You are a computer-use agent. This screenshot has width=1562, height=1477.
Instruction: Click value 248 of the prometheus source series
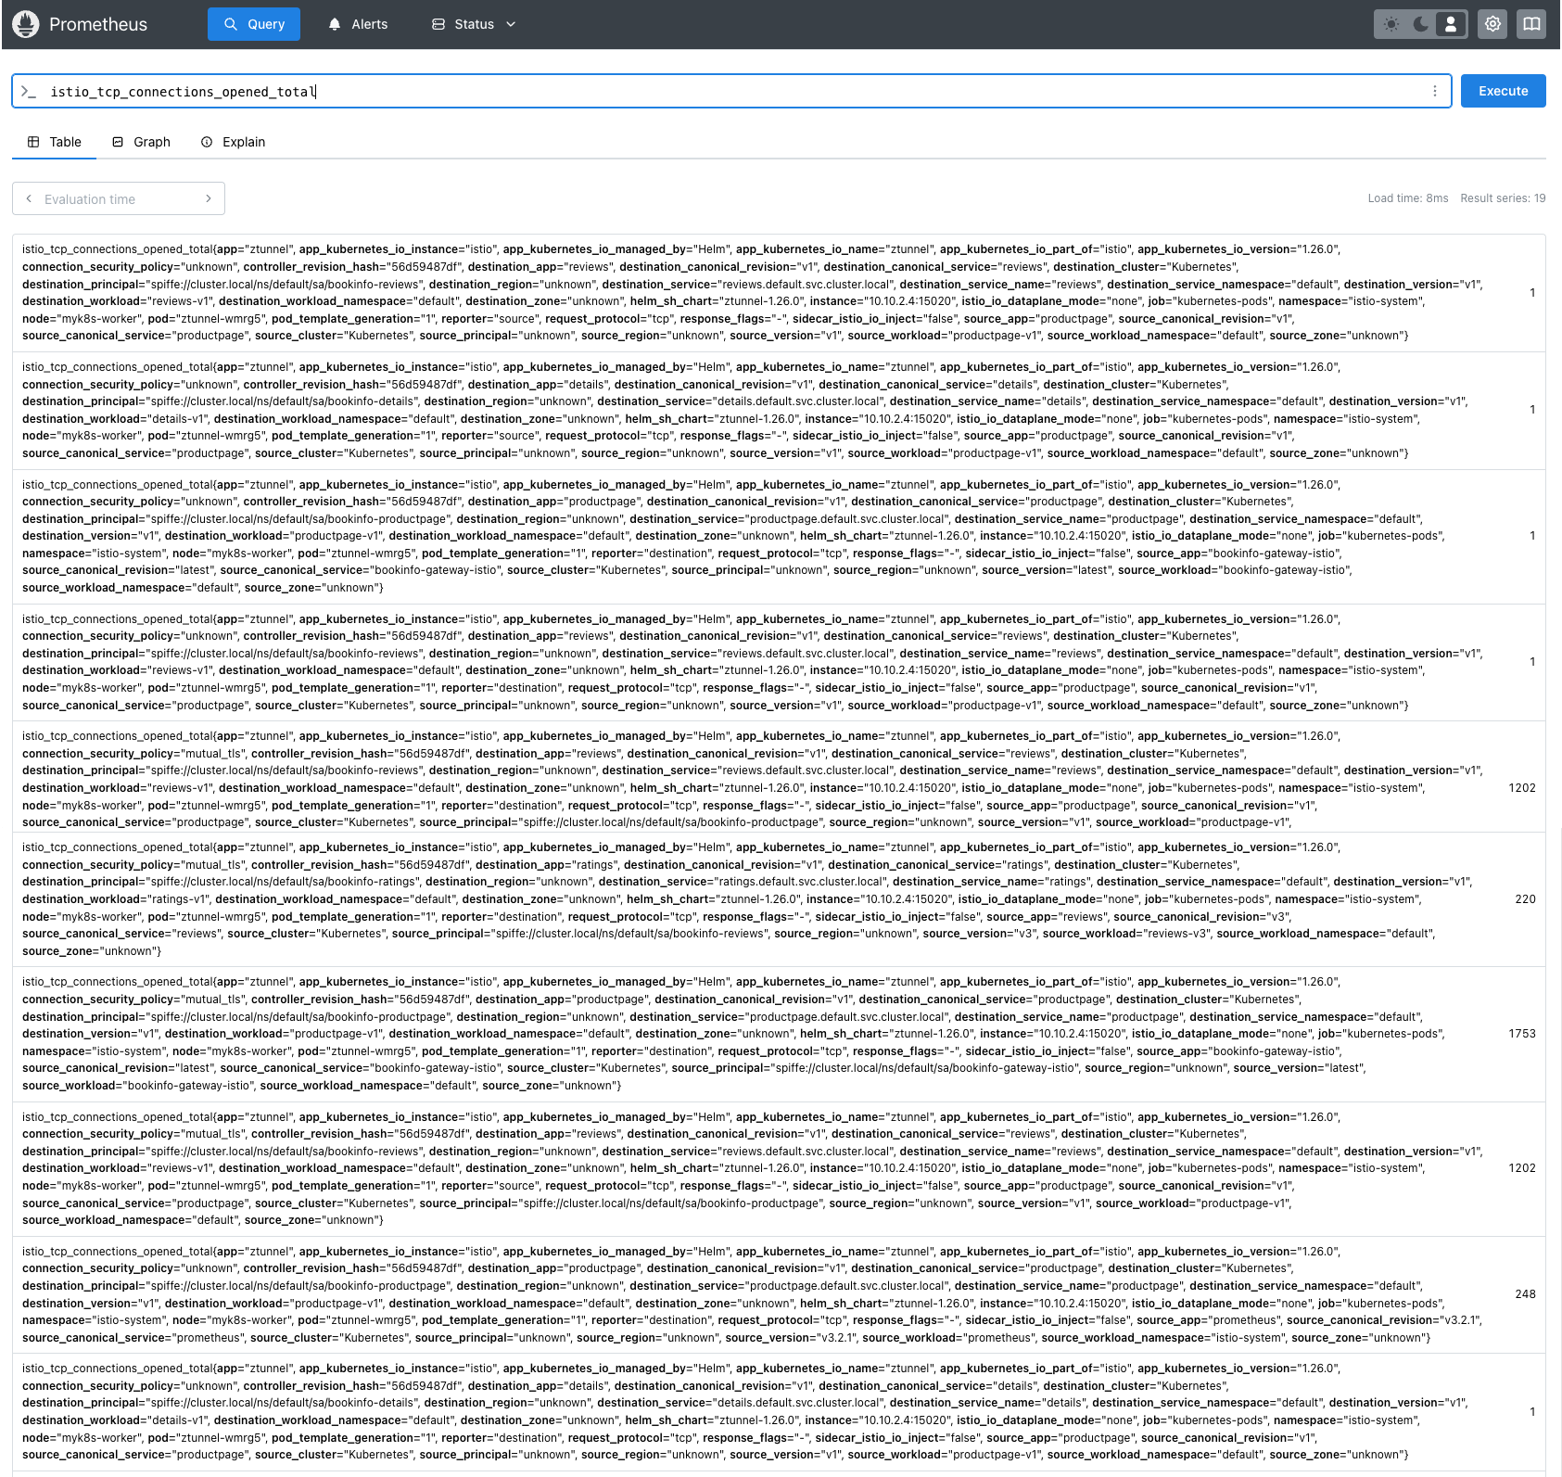pos(1525,1294)
